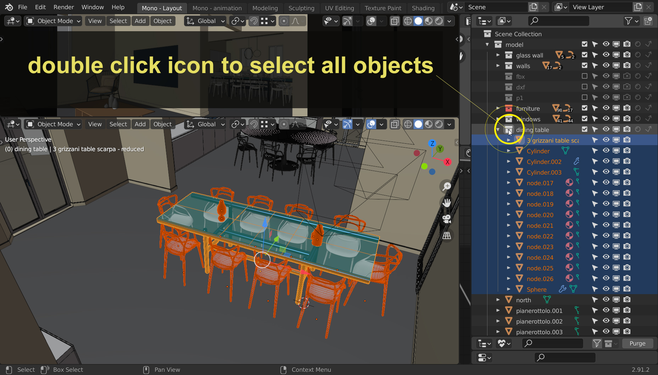This screenshot has width=658, height=375.
Task: Uncheck the windows collection checkbox
Action: [x=585, y=119]
